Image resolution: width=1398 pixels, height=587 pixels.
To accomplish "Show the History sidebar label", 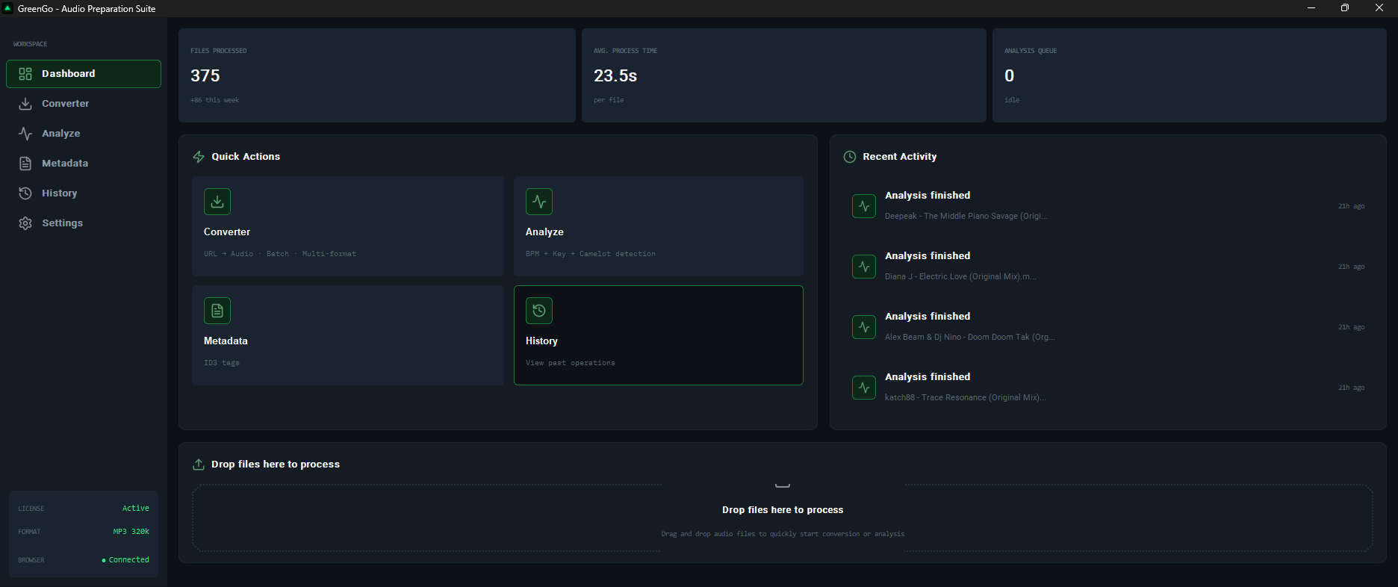I will pyautogui.click(x=59, y=193).
